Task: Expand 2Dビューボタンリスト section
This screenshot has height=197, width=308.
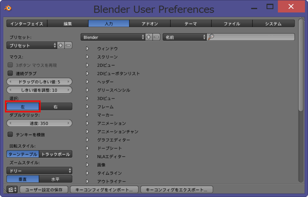Action: coord(87,74)
